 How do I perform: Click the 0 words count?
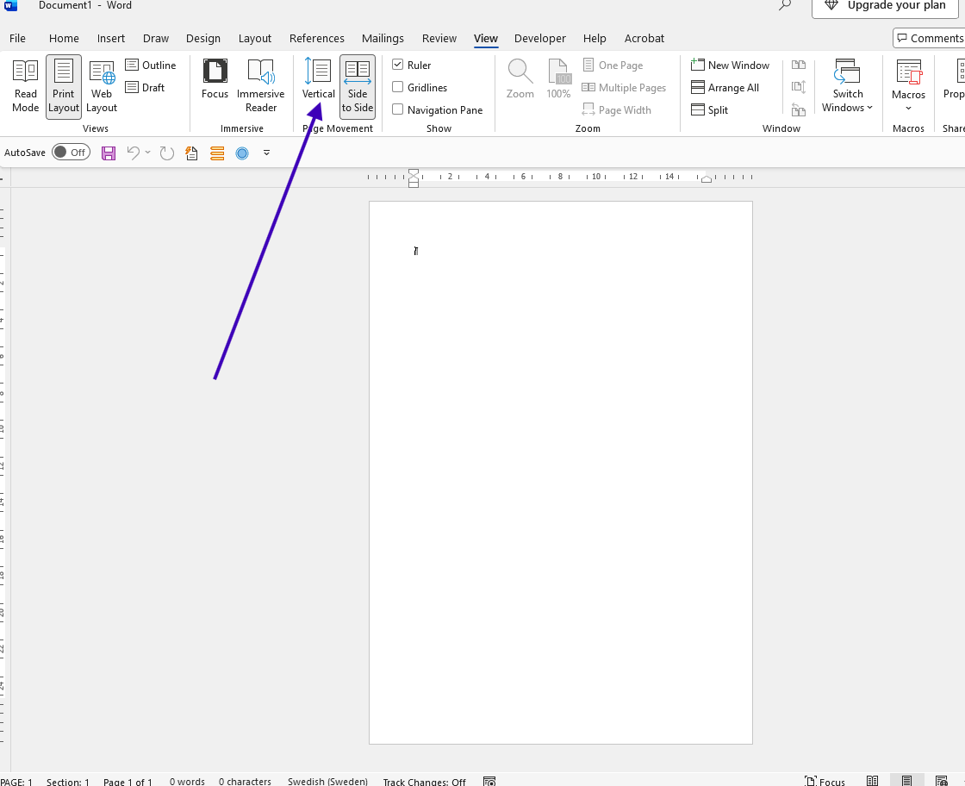(187, 781)
